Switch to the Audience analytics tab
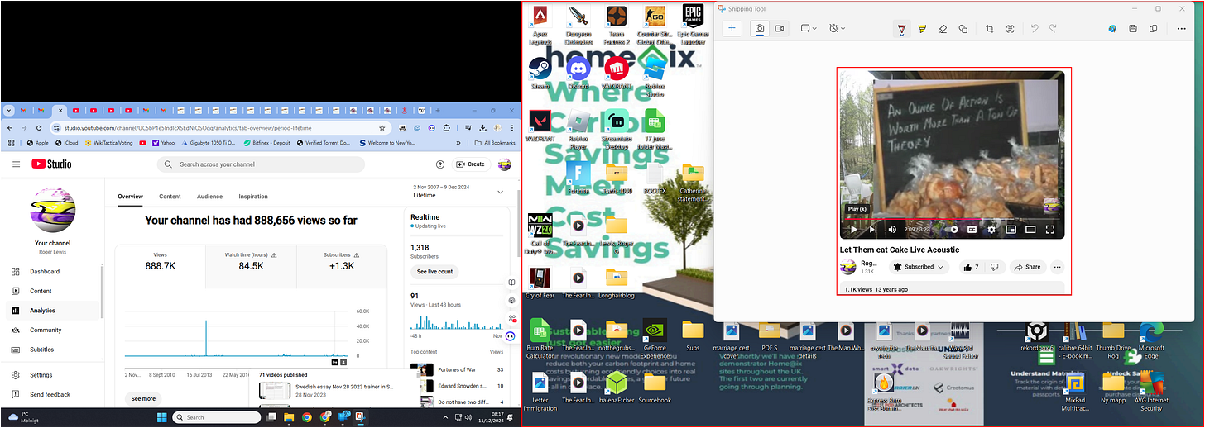The image size is (1205, 428). pyautogui.click(x=209, y=197)
